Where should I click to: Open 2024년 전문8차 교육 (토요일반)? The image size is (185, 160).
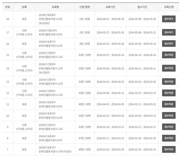point(51,68)
